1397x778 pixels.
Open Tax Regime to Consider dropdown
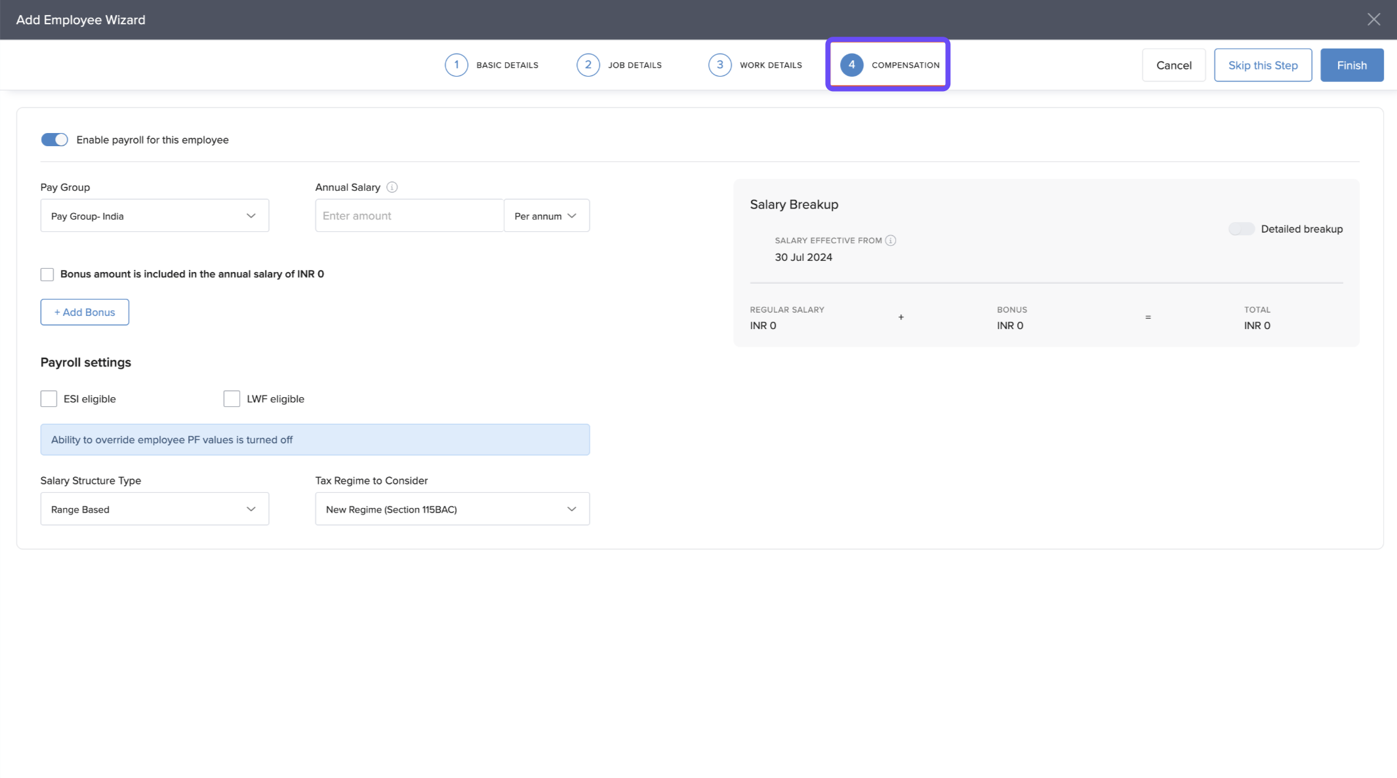pos(452,509)
